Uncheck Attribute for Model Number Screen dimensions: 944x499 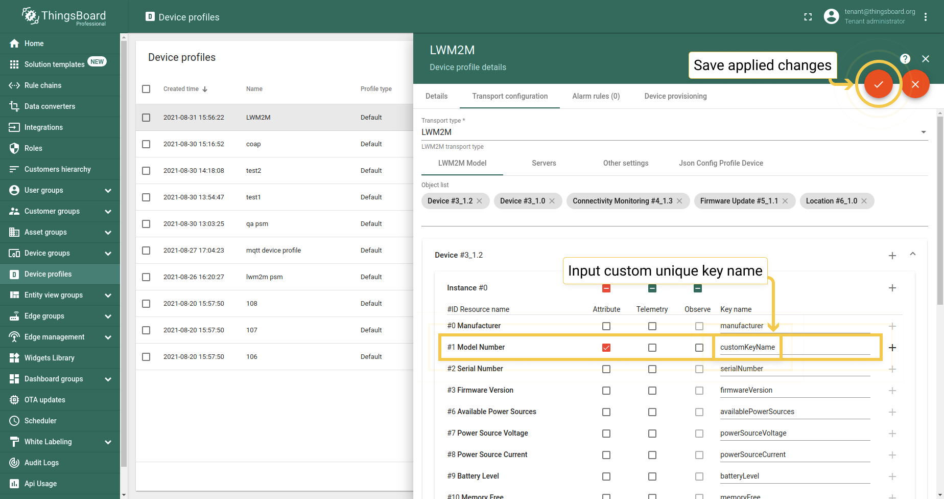pyautogui.click(x=606, y=348)
